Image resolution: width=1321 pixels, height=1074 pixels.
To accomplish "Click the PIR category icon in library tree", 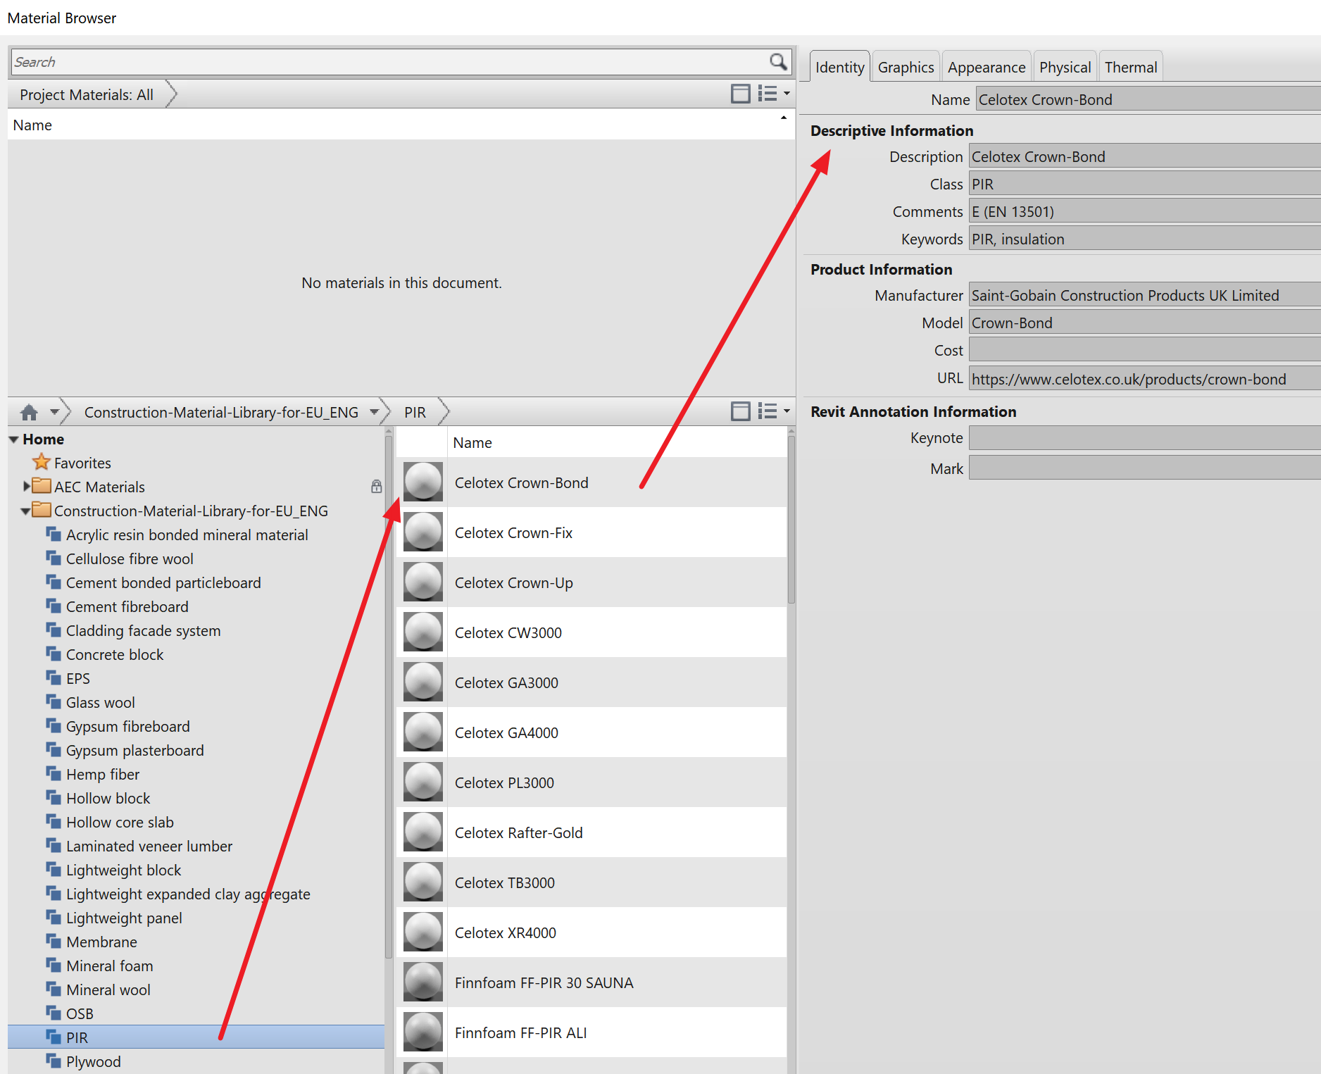I will click(x=54, y=1037).
